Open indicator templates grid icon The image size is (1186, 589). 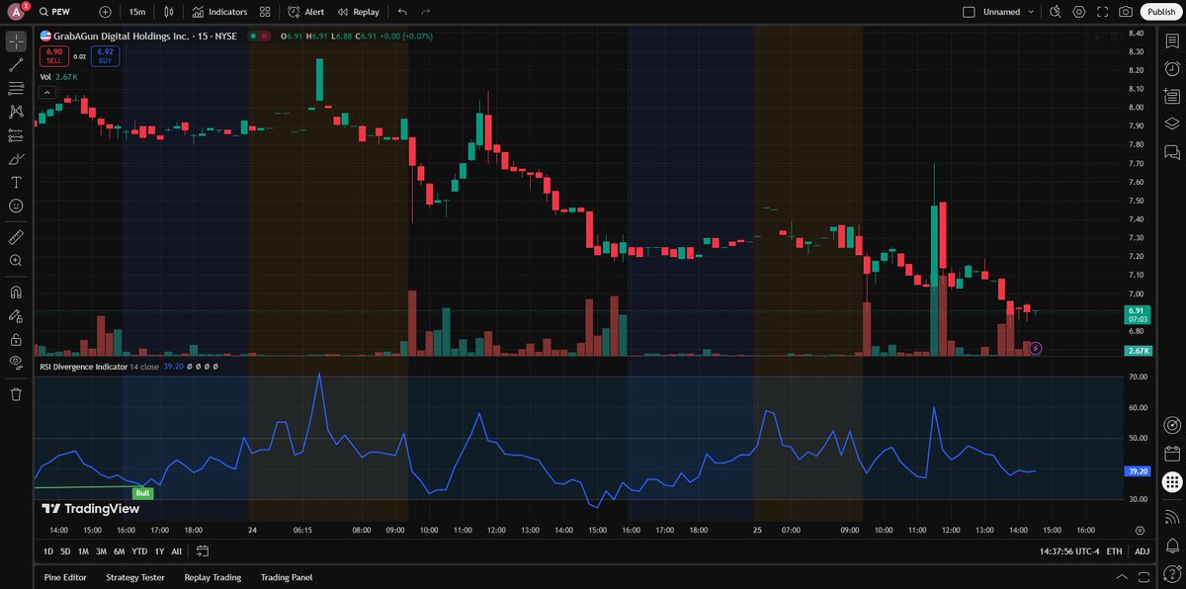[x=265, y=12]
